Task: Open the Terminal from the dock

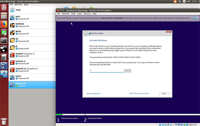Action: click(x=4, y=41)
